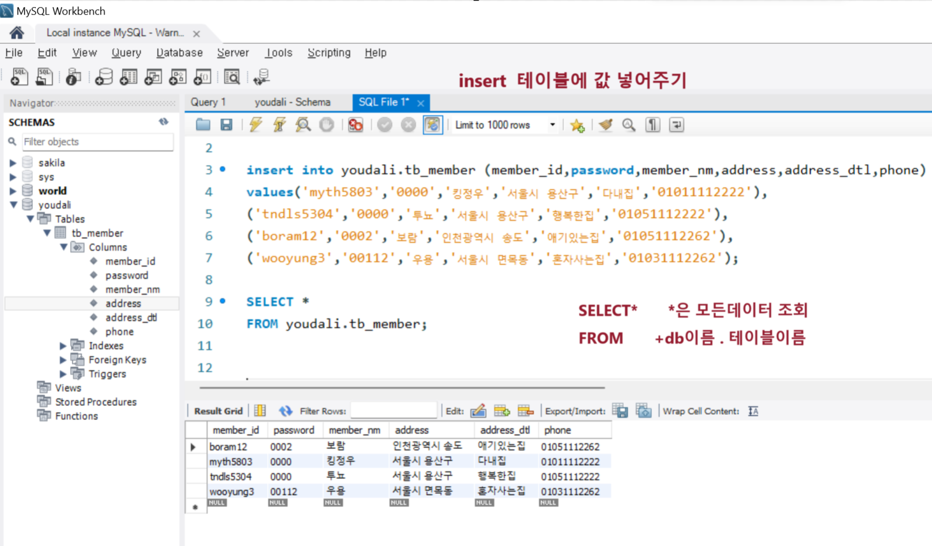
Task: Click the Filter objects search field
Action: pyautogui.click(x=97, y=142)
